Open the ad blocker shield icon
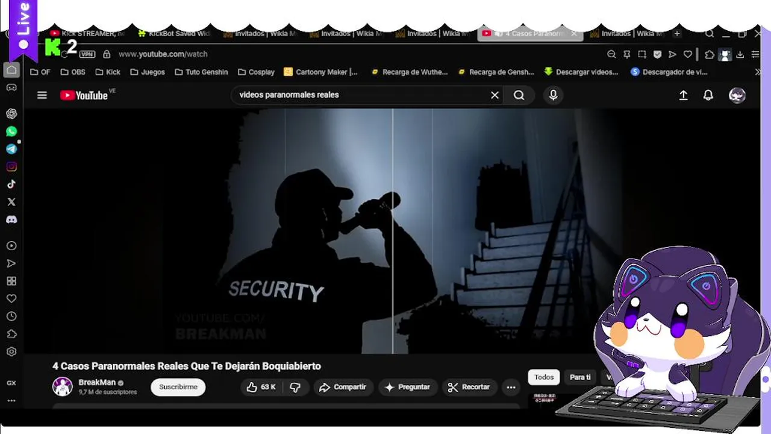Image resolution: width=771 pixels, height=434 pixels. coord(657,54)
